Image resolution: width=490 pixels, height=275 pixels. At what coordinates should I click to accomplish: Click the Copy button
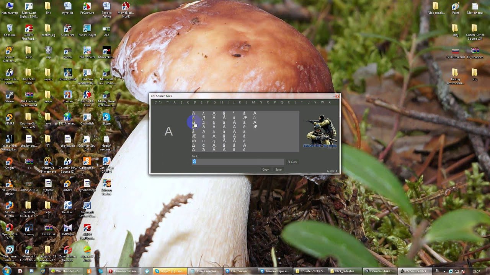click(265, 170)
